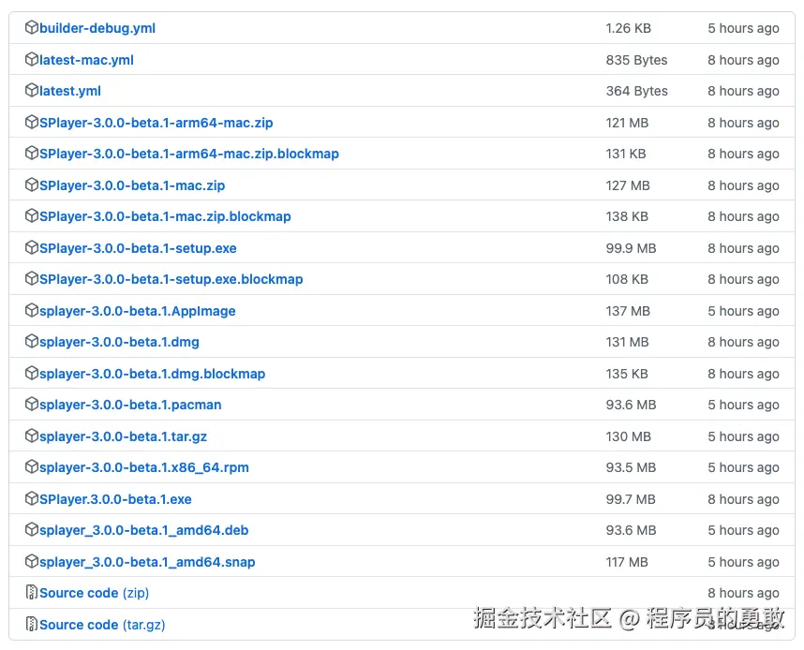Click the 121 MB file size
Image resolution: width=804 pixels, height=650 pixels.
(x=627, y=123)
